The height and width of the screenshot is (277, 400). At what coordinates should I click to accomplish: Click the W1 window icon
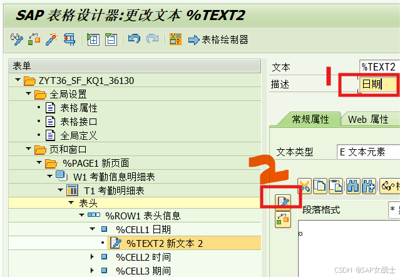pos(61,176)
